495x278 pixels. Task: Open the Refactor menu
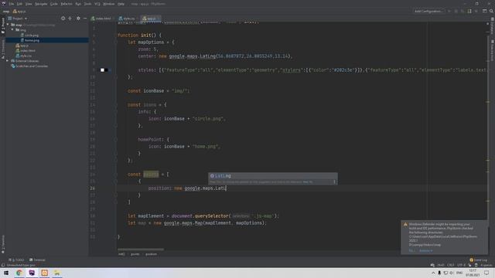[x=67, y=4]
